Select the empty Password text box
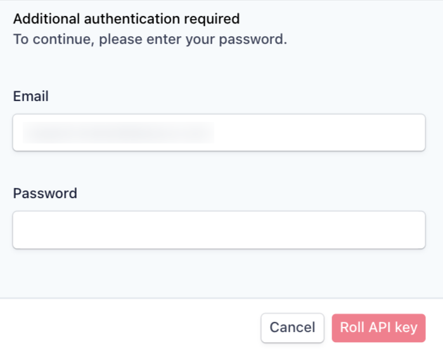This screenshot has width=443, height=351. pyautogui.click(x=219, y=230)
